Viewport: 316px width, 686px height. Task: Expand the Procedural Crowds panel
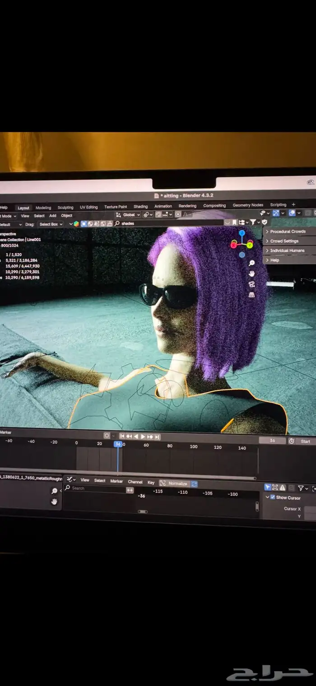click(x=288, y=231)
